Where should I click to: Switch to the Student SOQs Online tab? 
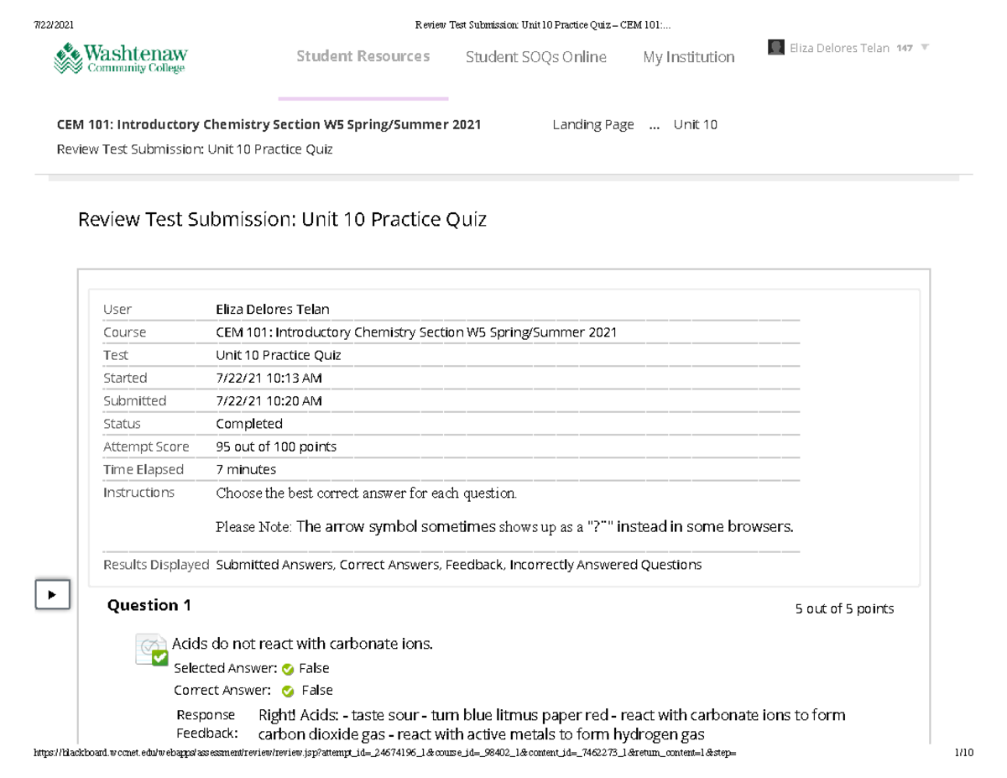coord(536,56)
